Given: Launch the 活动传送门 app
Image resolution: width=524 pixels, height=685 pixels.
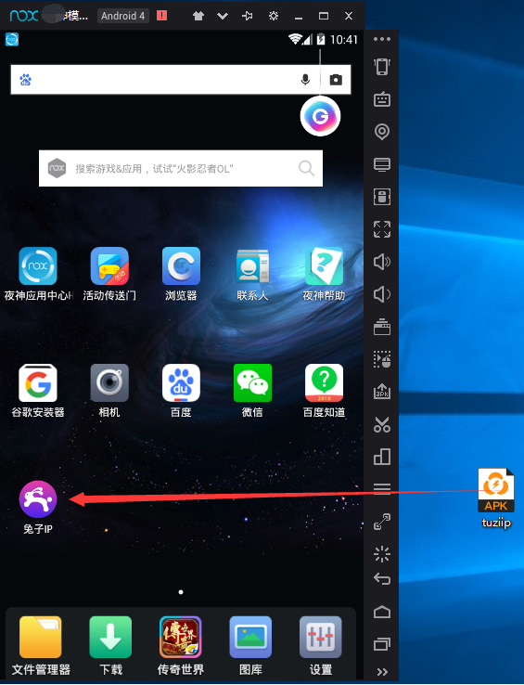Looking at the screenshot, I should pyautogui.click(x=109, y=266).
